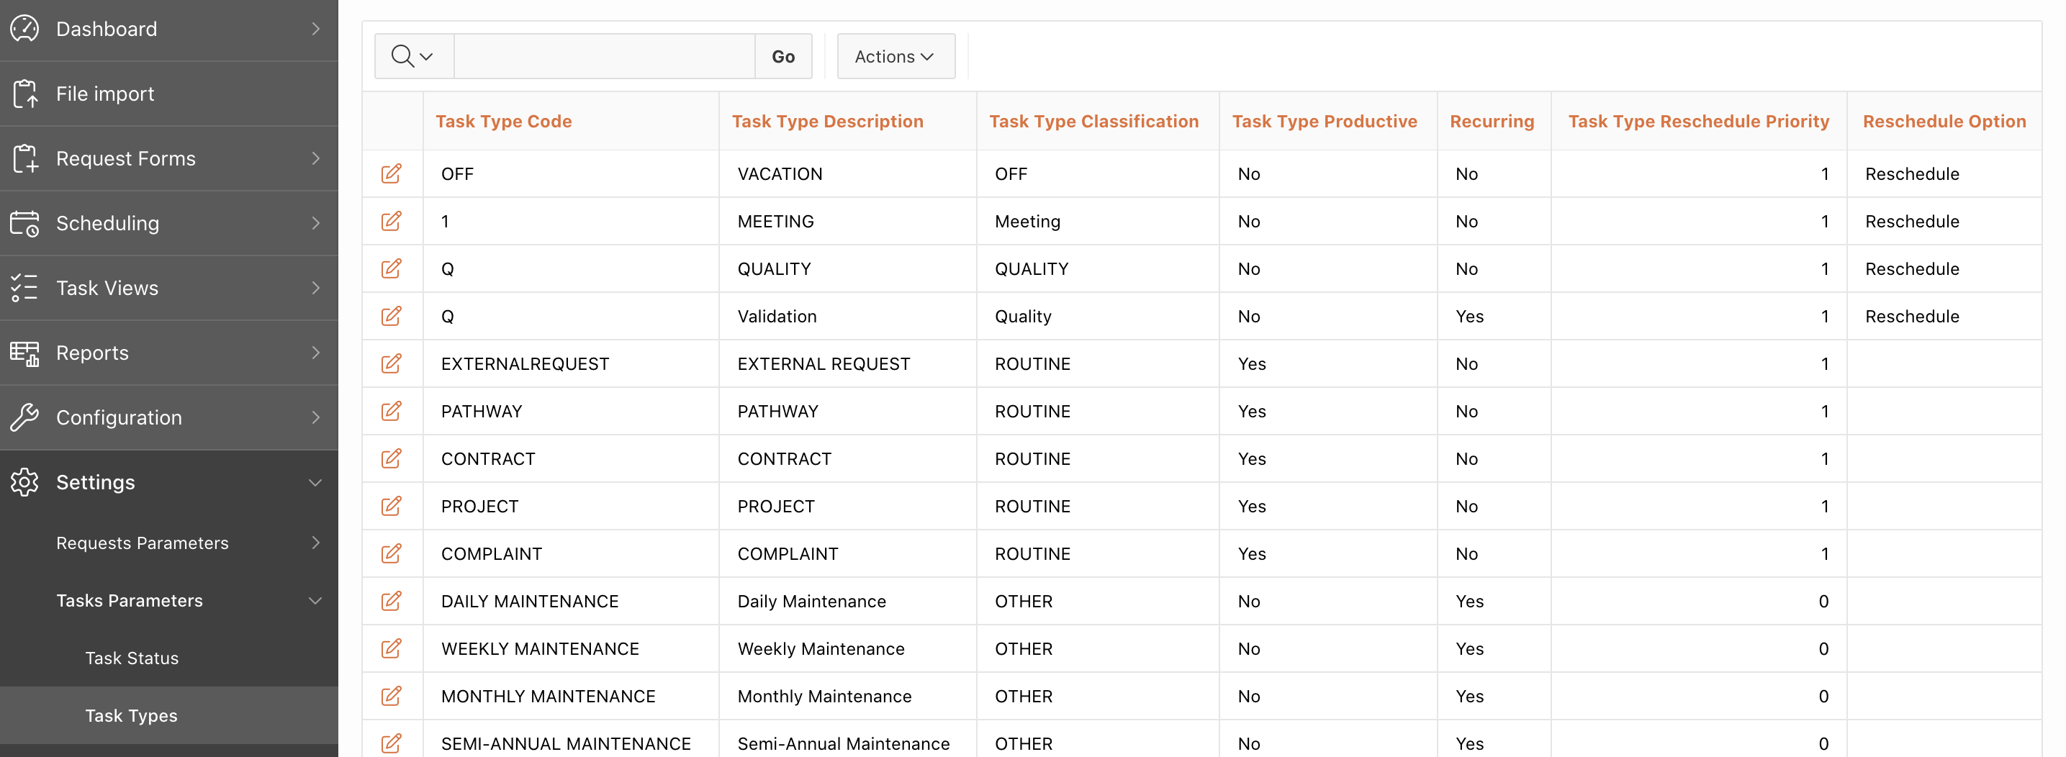Expand the Request Forms chevron
2066x757 pixels.
coord(316,159)
